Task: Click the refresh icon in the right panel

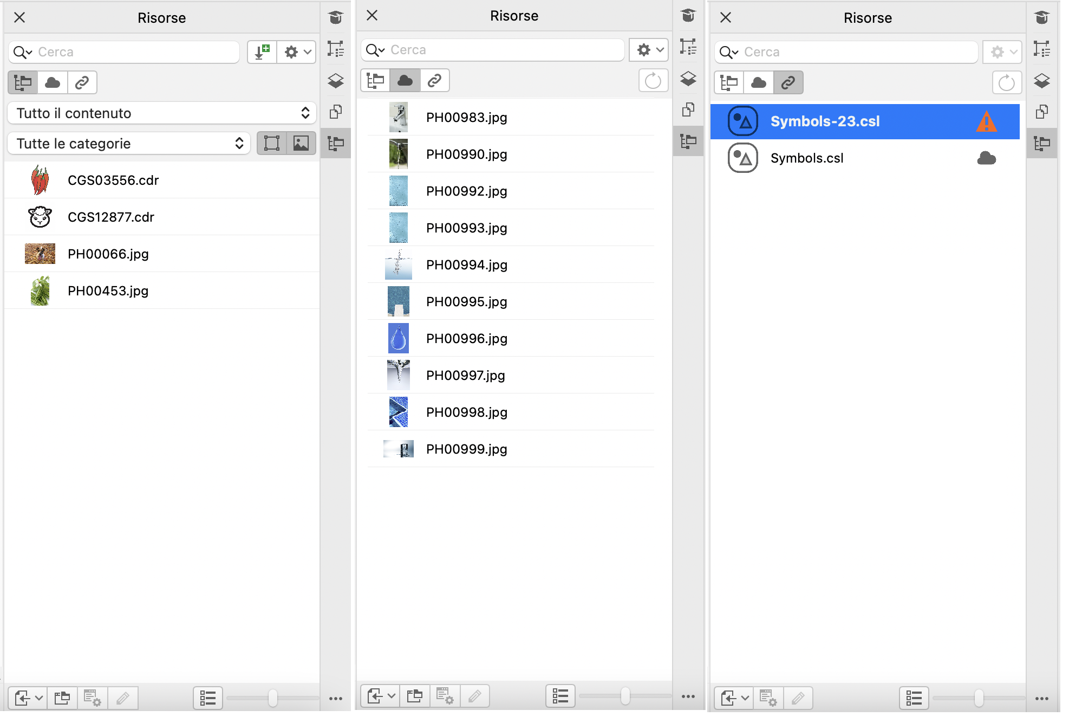Action: pyautogui.click(x=1006, y=83)
